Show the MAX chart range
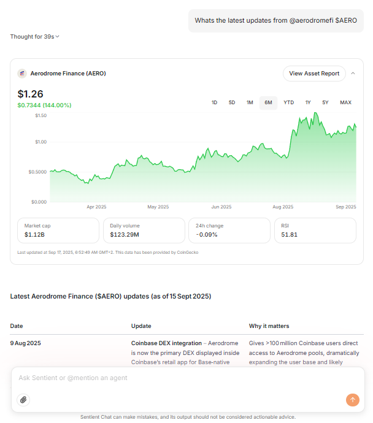Screen dimensions: 373x423 click(x=345, y=102)
